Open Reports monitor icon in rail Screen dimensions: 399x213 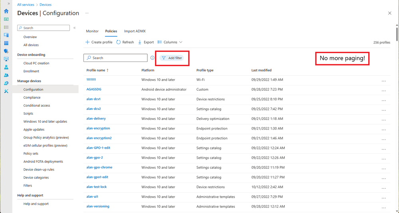click(6, 59)
